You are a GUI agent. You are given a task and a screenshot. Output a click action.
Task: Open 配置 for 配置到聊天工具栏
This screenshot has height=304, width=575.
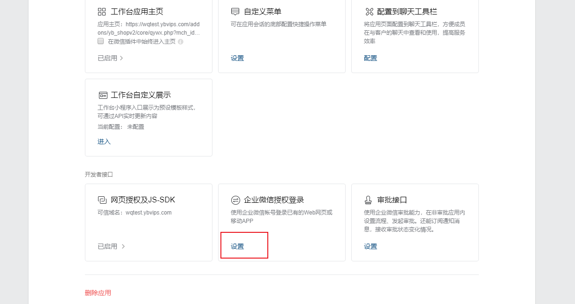(371, 58)
